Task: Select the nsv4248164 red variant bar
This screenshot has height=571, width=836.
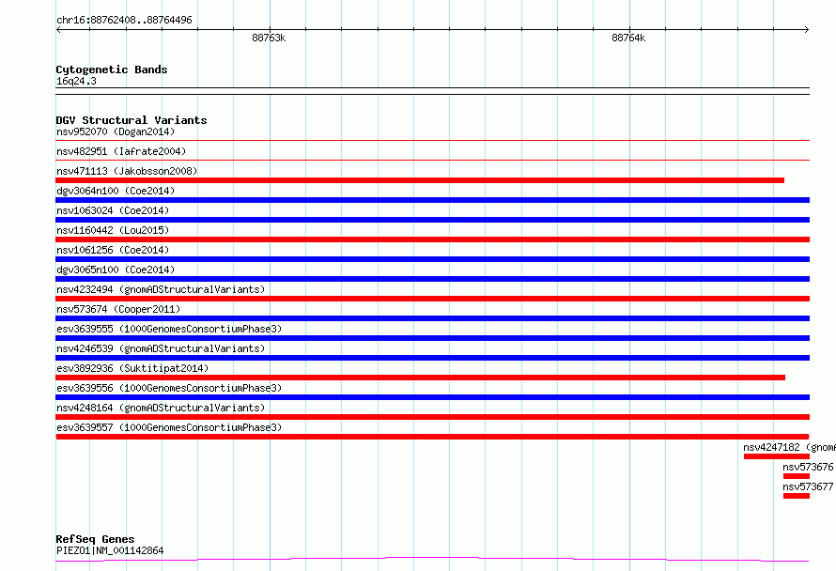Action: pyautogui.click(x=432, y=417)
